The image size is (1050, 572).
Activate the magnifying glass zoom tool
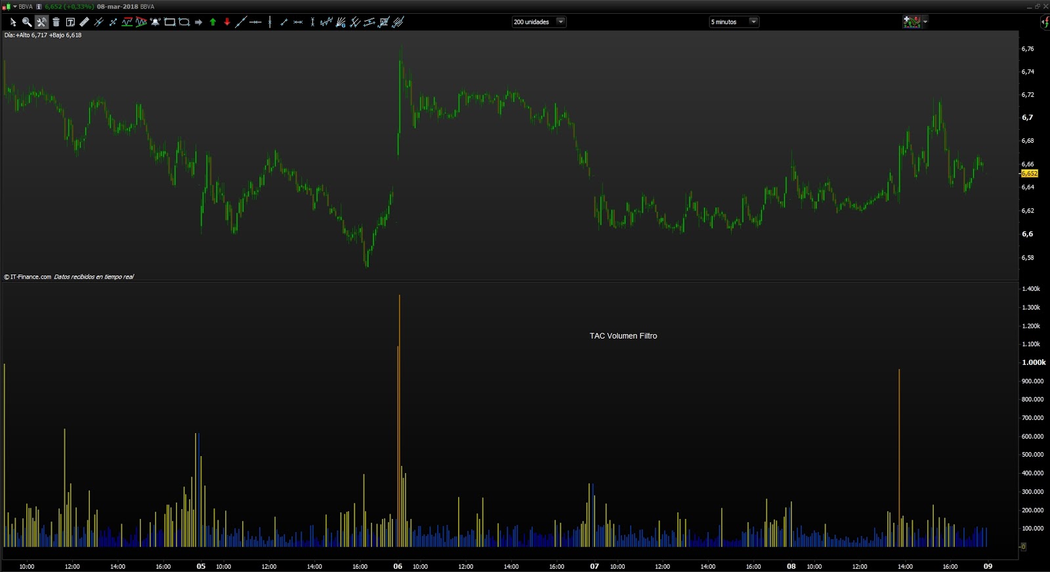27,22
